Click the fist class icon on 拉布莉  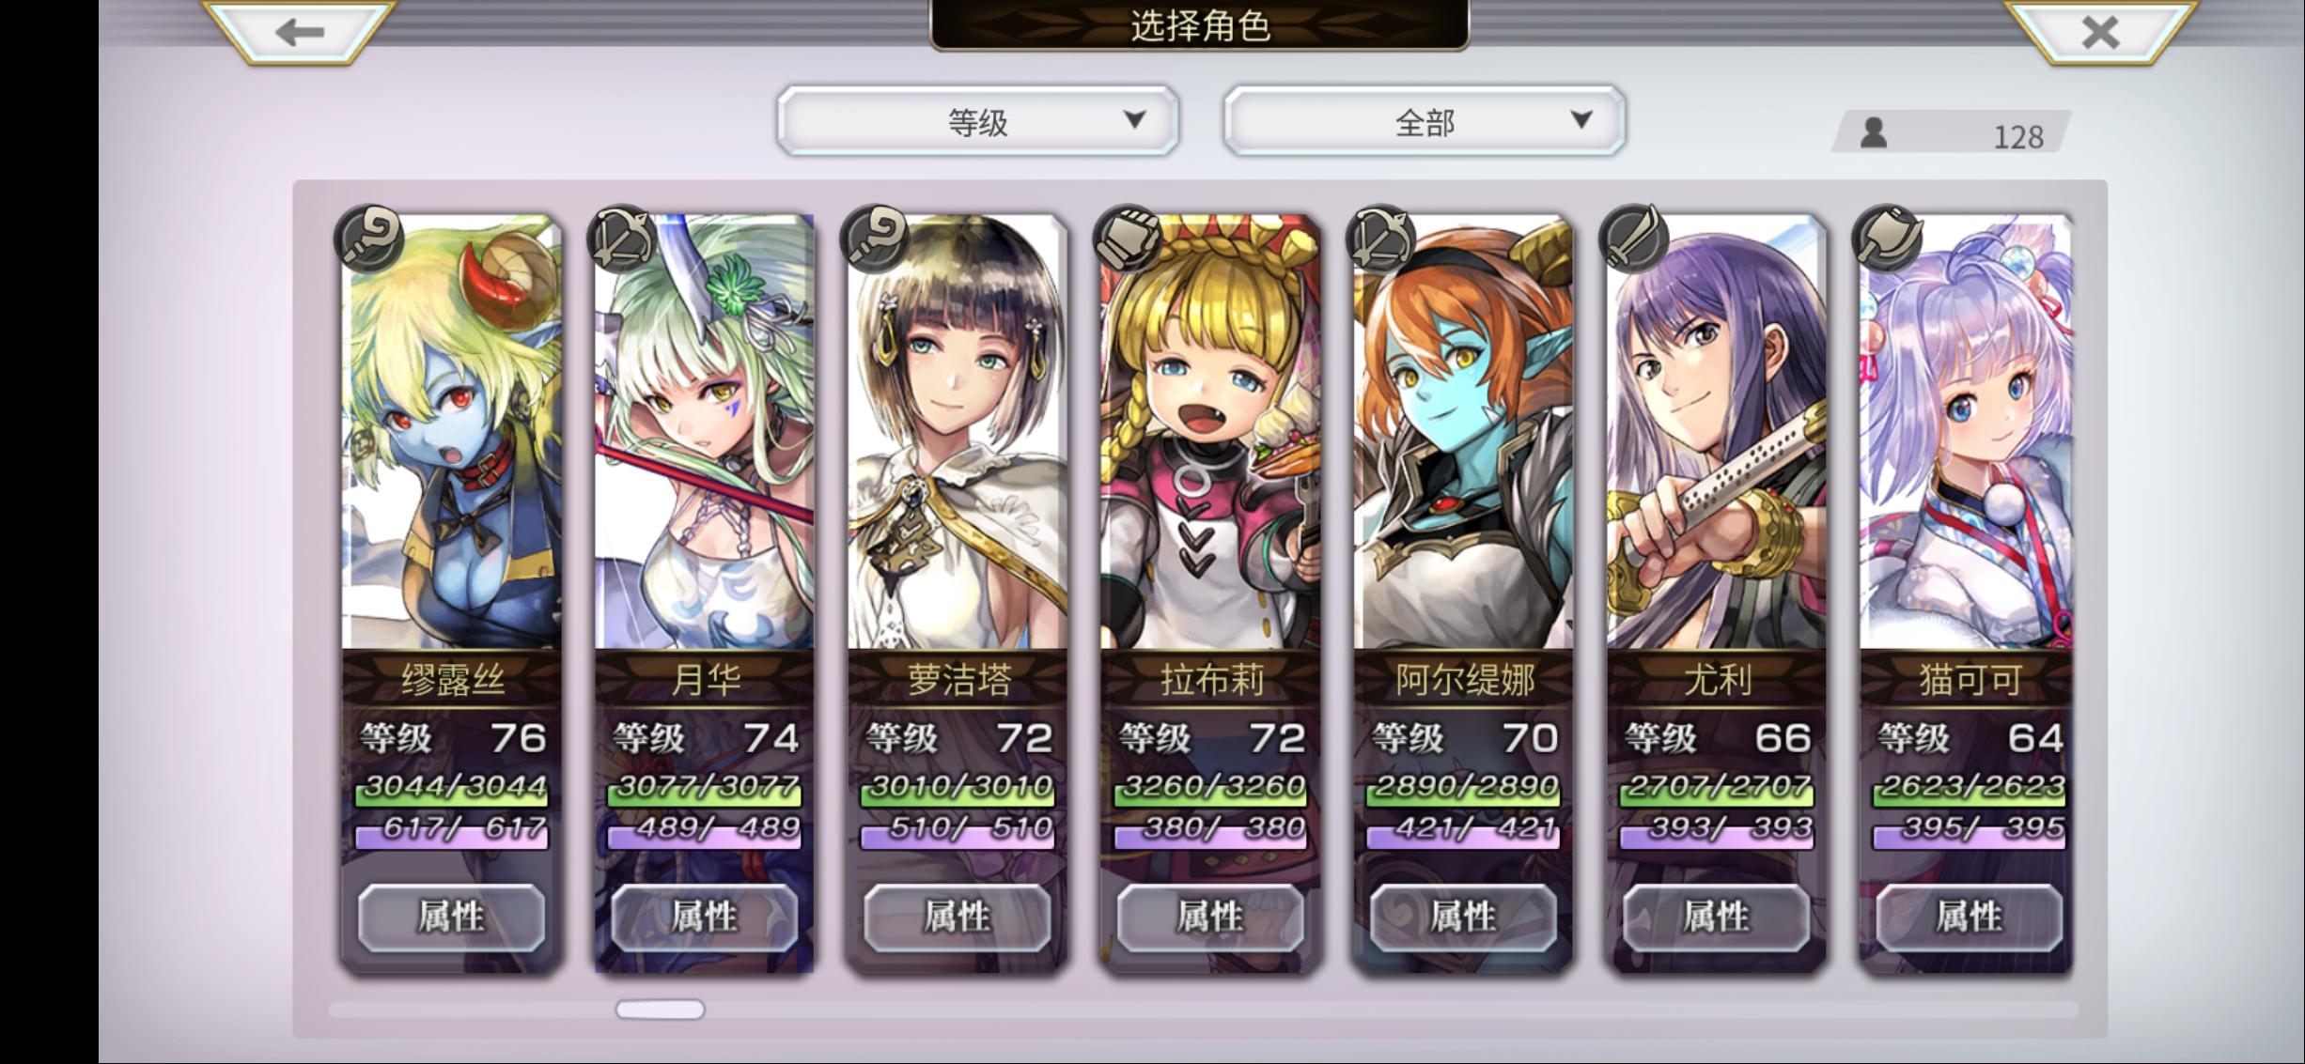[1128, 239]
